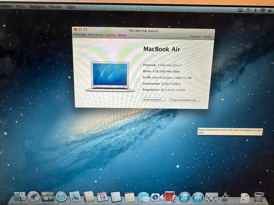Screen dimensions: 274x205
Task: Open the Trash in the Dock
Action: tap(259, 197)
